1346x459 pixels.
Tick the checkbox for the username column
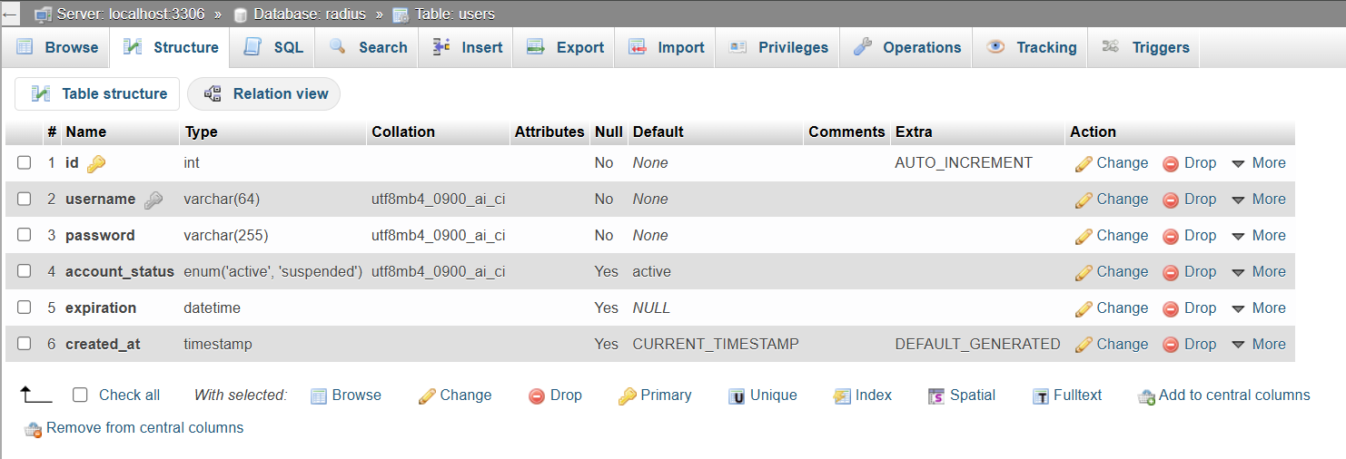(x=25, y=199)
